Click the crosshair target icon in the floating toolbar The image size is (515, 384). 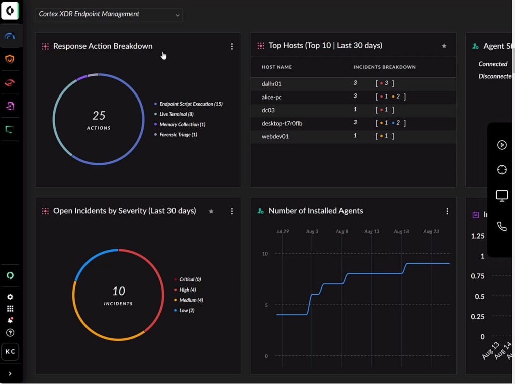coord(501,170)
